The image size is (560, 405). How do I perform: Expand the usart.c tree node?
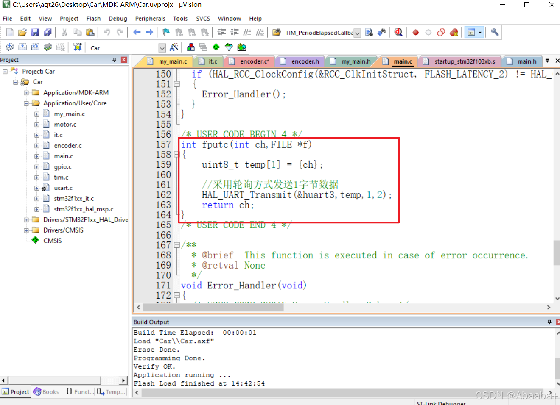pos(37,188)
